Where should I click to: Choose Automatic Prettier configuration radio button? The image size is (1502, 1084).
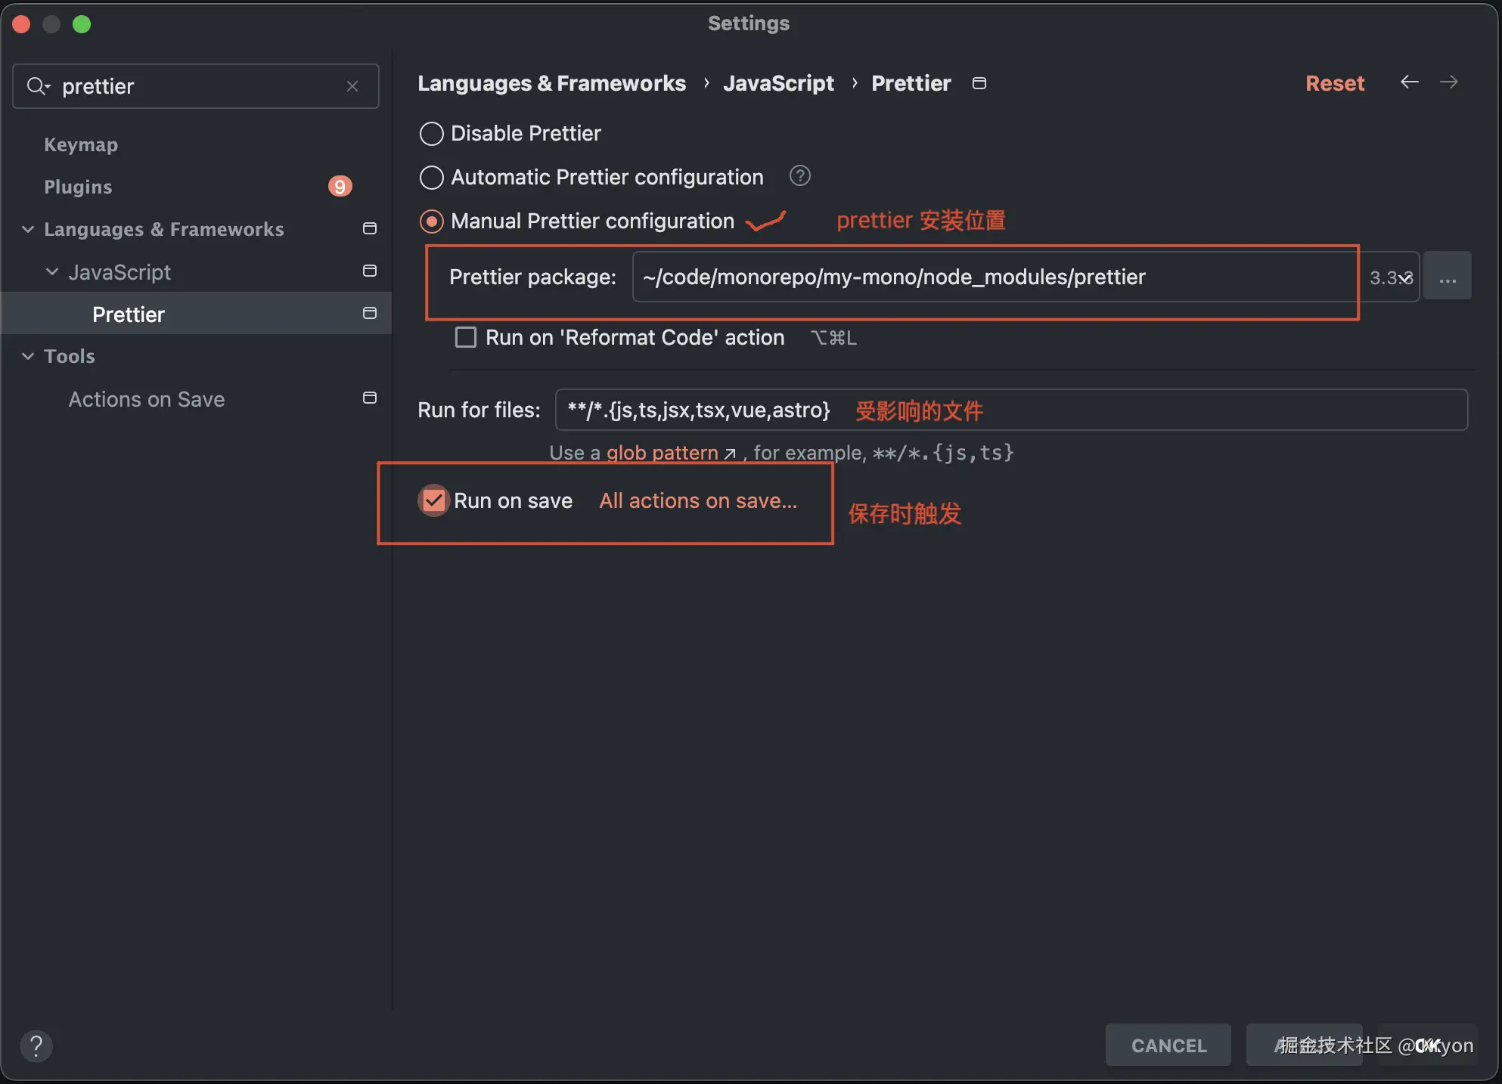(431, 178)
